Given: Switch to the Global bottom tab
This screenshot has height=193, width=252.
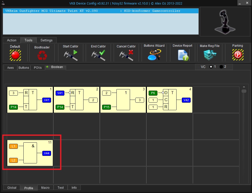Looking at the screenshot, I should point(12,187).
